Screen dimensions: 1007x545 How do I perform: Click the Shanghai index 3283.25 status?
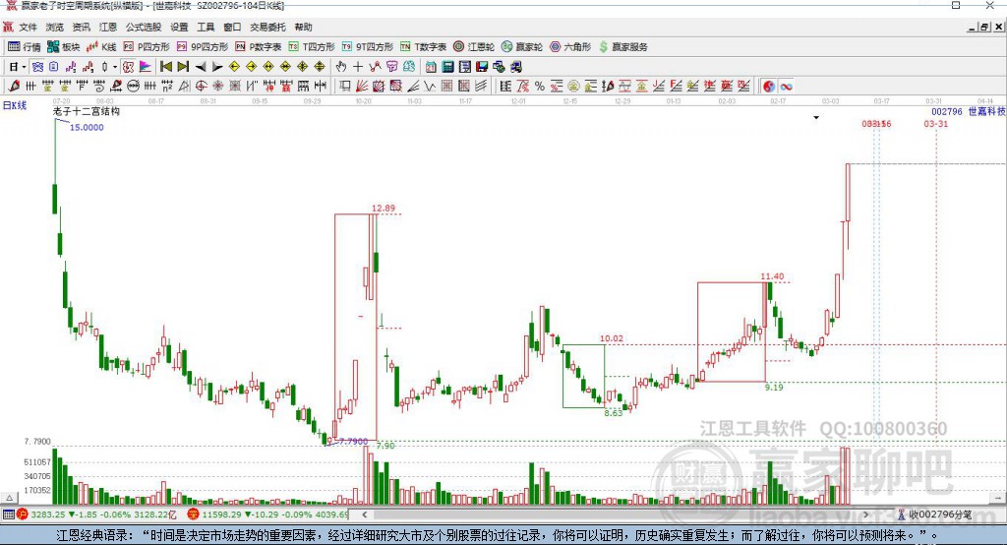pyautogui.click(x=97, y=515)
